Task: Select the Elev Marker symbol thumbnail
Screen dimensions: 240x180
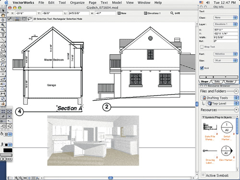Action: pos(227,151)
